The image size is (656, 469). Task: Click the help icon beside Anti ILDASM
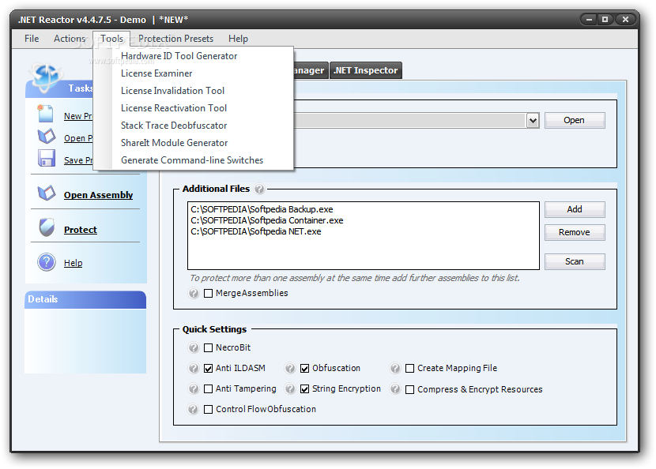194,368
